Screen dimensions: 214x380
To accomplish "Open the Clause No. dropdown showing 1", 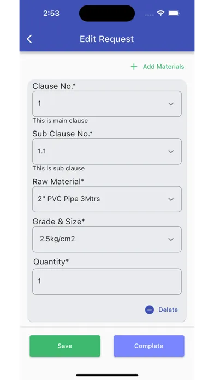I will (107, 104).
